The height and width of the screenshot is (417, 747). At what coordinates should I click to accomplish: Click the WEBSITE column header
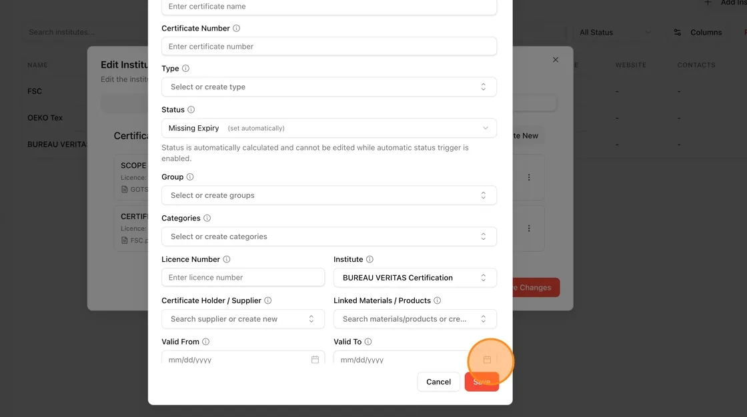[630, 65]
